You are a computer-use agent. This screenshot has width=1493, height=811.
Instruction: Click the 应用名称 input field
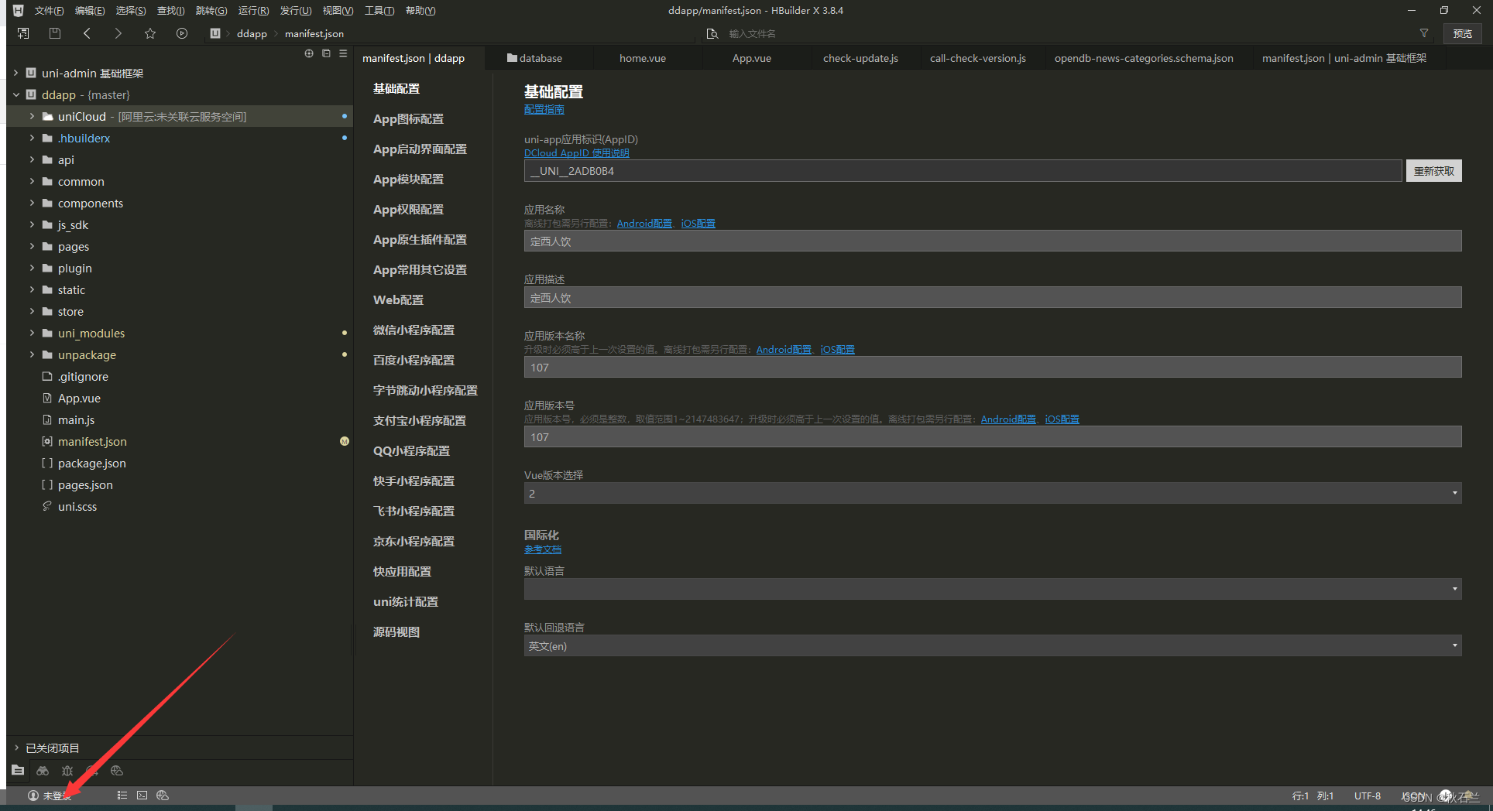pyautogui.click(x=993, y=241)
